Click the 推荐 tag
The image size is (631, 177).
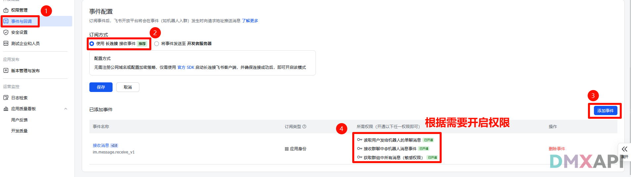click(142, 44)
